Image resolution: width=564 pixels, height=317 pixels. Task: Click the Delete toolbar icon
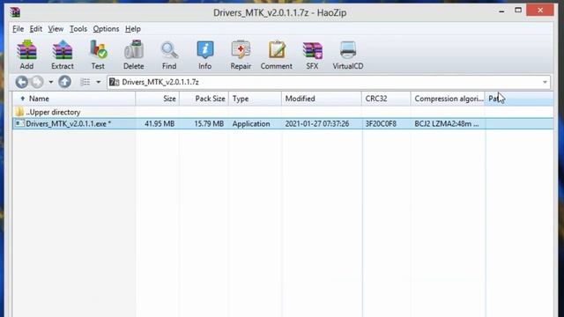point(133,55)
